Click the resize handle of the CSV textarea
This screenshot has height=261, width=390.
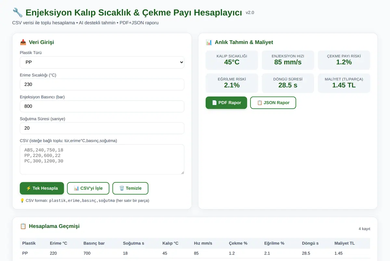(x=182, y=172)
